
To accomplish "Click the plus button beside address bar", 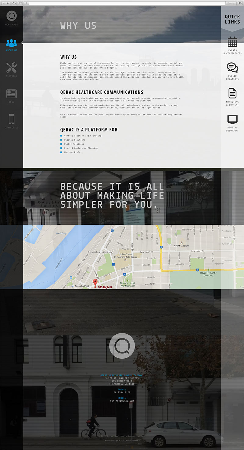I will tap(27, 3).
